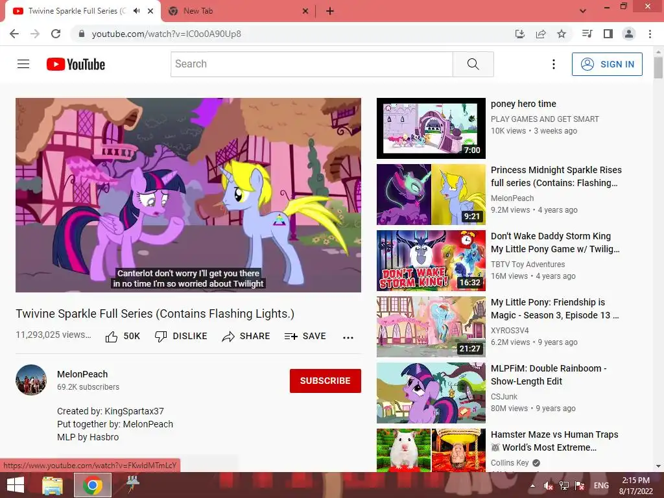664x498 pixels.
Task: Click the scrollbar down arrow
Action: click(x=658, y=466)
